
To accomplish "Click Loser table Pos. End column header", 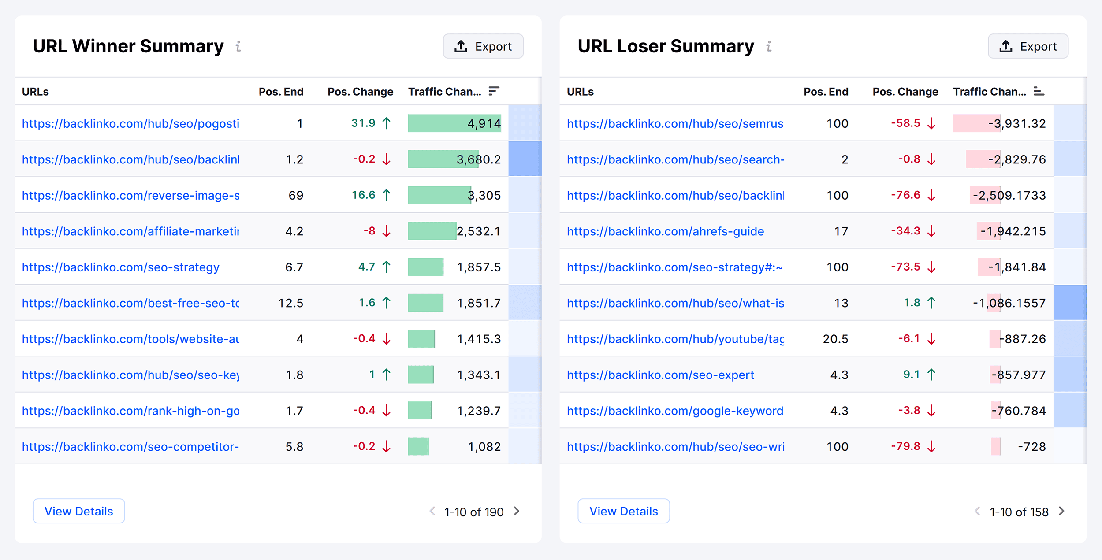I will pos(826,92).
